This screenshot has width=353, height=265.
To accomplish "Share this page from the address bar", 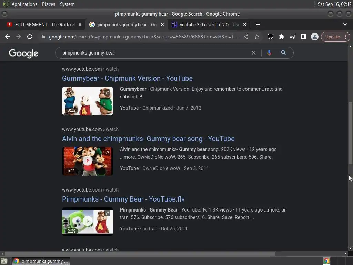I will pyautogui.click(x=246, y=37).
